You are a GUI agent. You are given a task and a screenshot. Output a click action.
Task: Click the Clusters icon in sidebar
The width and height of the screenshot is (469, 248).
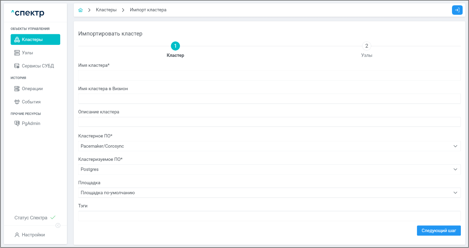click(x=17, y=40)
